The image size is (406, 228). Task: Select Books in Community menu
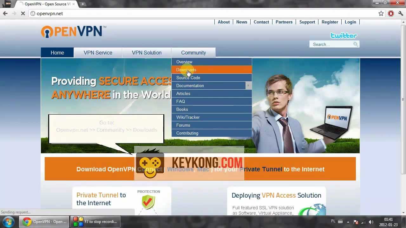[212, 109]
